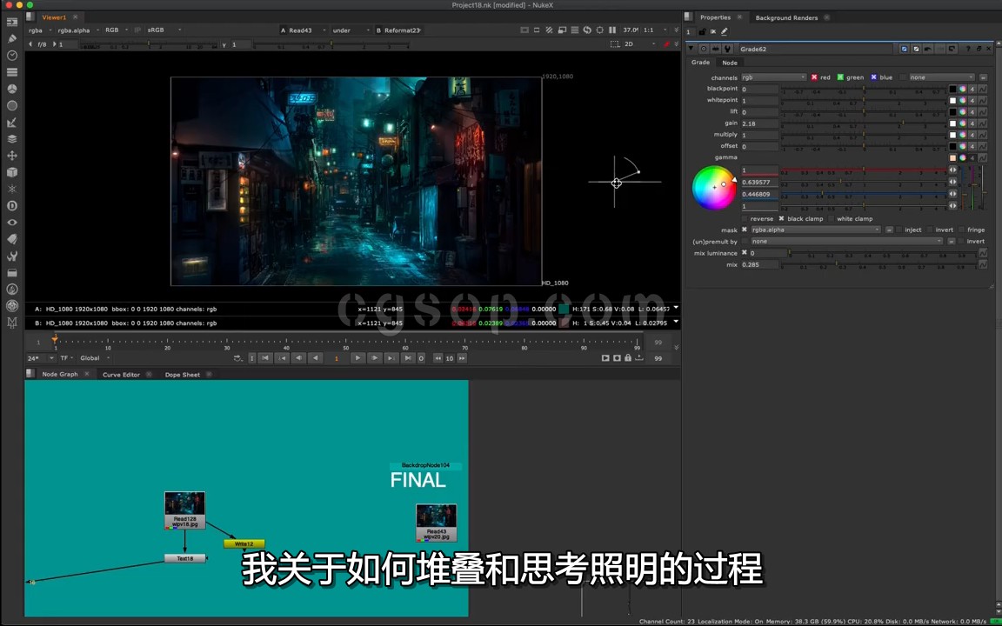Open the Keyer nodes toolbar icon

point(11,122)
